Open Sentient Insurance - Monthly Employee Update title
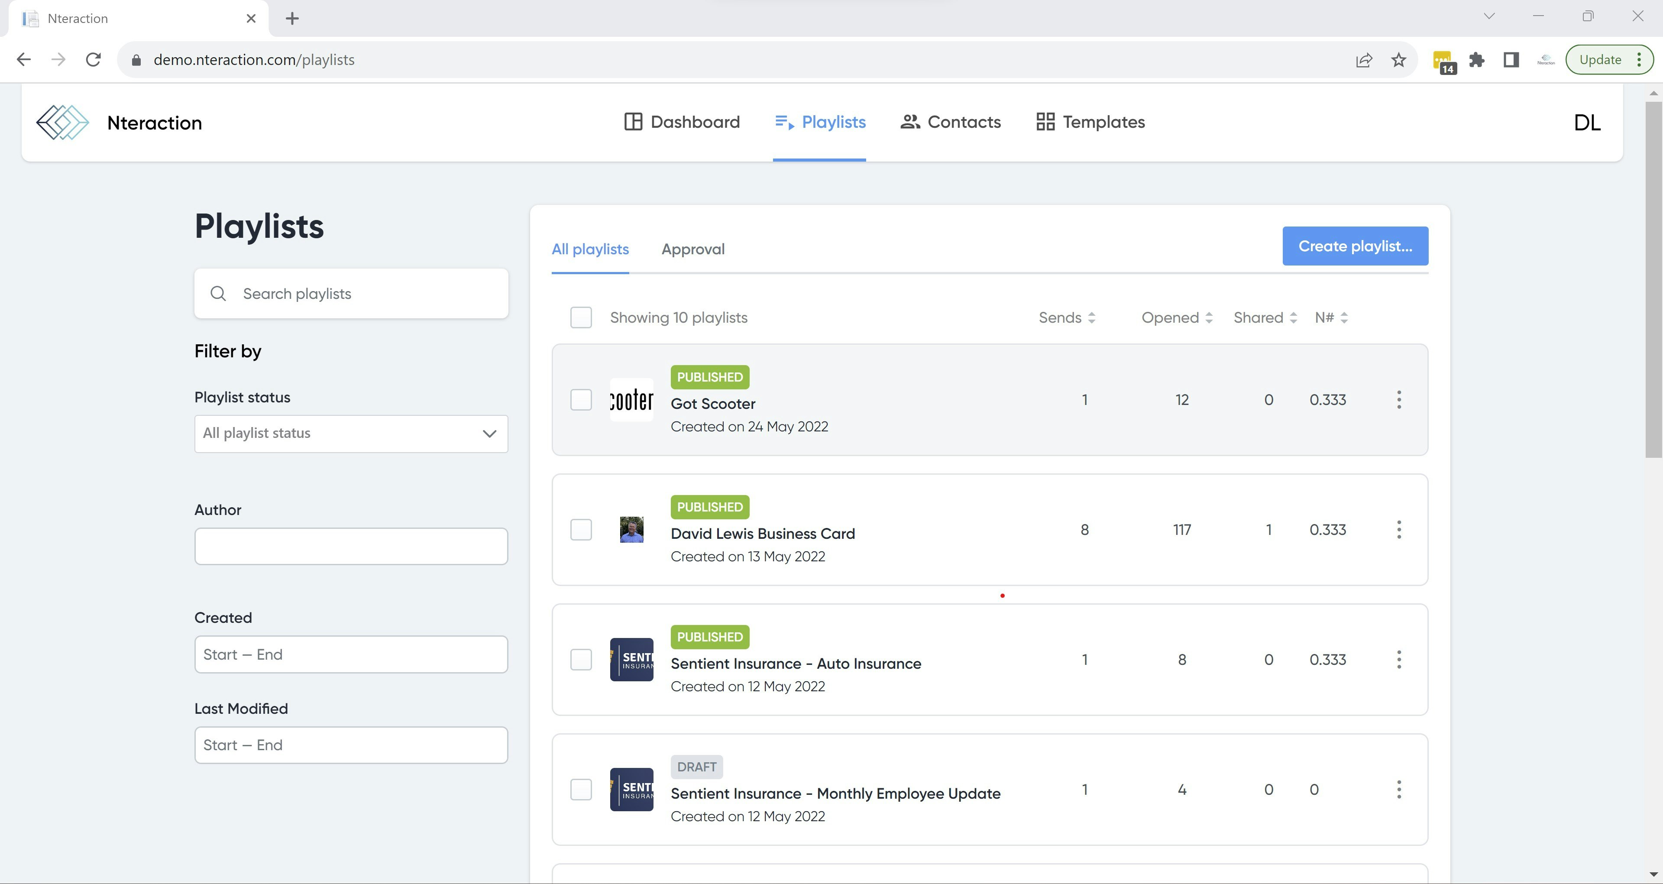This screenshot has width=1663, height=884. (835, 793)
